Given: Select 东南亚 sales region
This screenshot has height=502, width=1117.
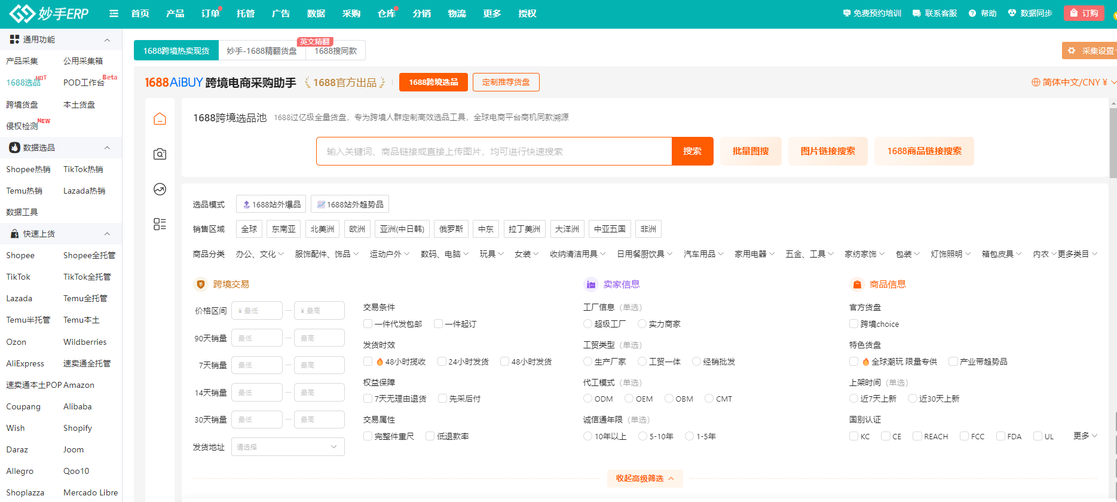Looking at the screenshot, I should click(x=284, y=229).
